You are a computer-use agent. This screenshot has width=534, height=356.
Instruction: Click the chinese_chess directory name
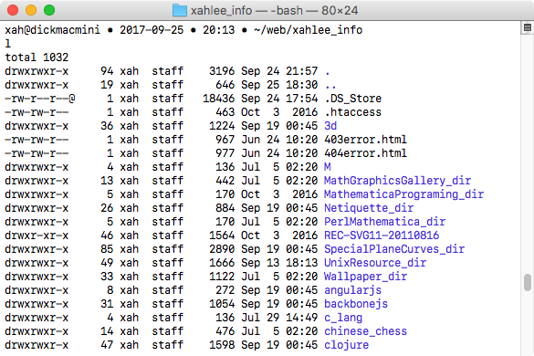coord(365,331)
